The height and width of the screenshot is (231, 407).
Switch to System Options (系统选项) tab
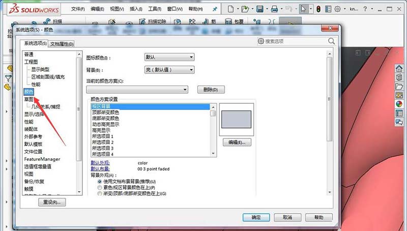(x=35, y=43)
